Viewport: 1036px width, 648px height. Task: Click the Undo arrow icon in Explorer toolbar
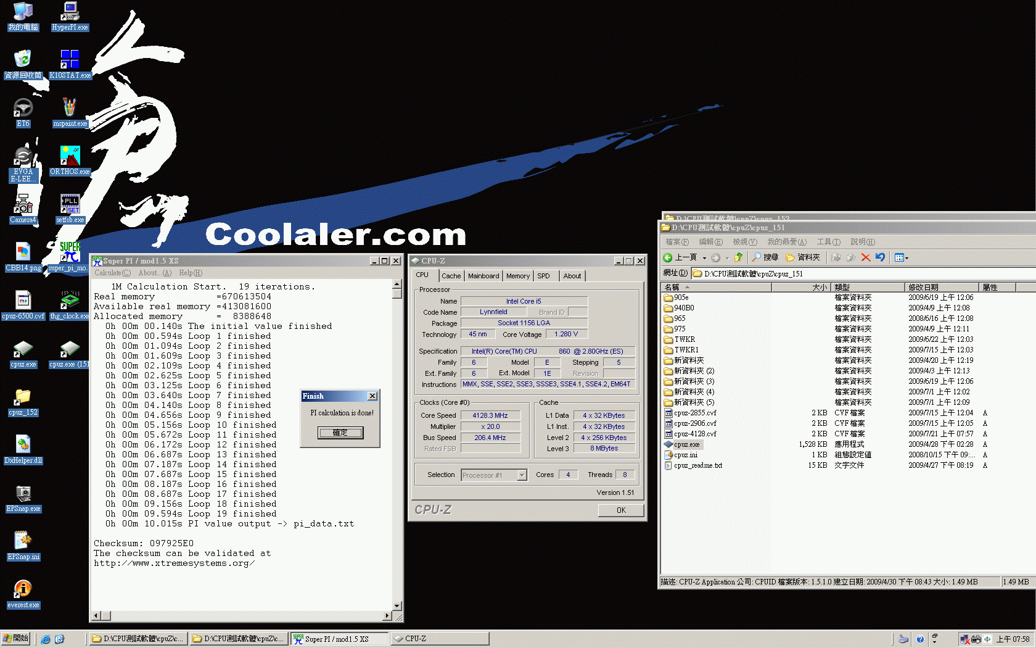(x=880, y=257)
